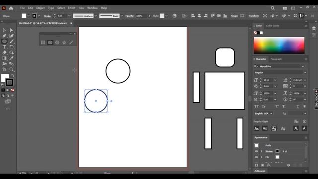318x179 pixels.
Task: Choose Polygon in floating shape panel
Action: [x=57, y=42]
